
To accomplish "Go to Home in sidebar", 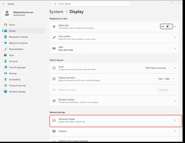I will [24, 25].
